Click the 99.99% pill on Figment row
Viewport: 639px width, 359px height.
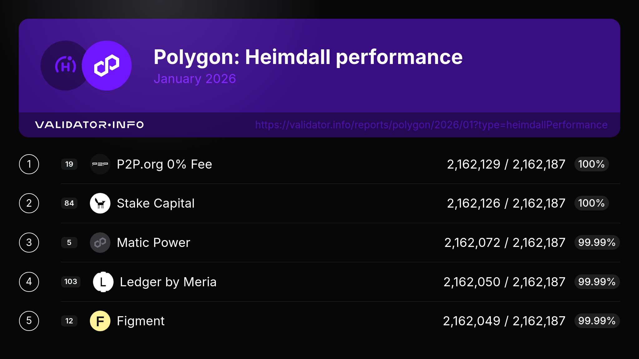pyautogui.click(x=597, y=321)
